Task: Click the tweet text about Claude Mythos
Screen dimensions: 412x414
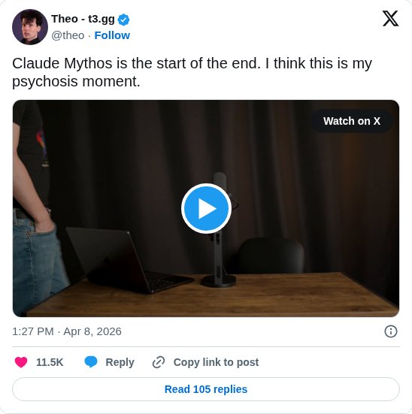Action: [192, 72]
